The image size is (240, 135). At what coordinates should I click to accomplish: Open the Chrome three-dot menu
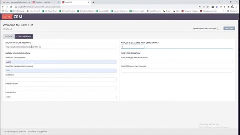(237, 7)
